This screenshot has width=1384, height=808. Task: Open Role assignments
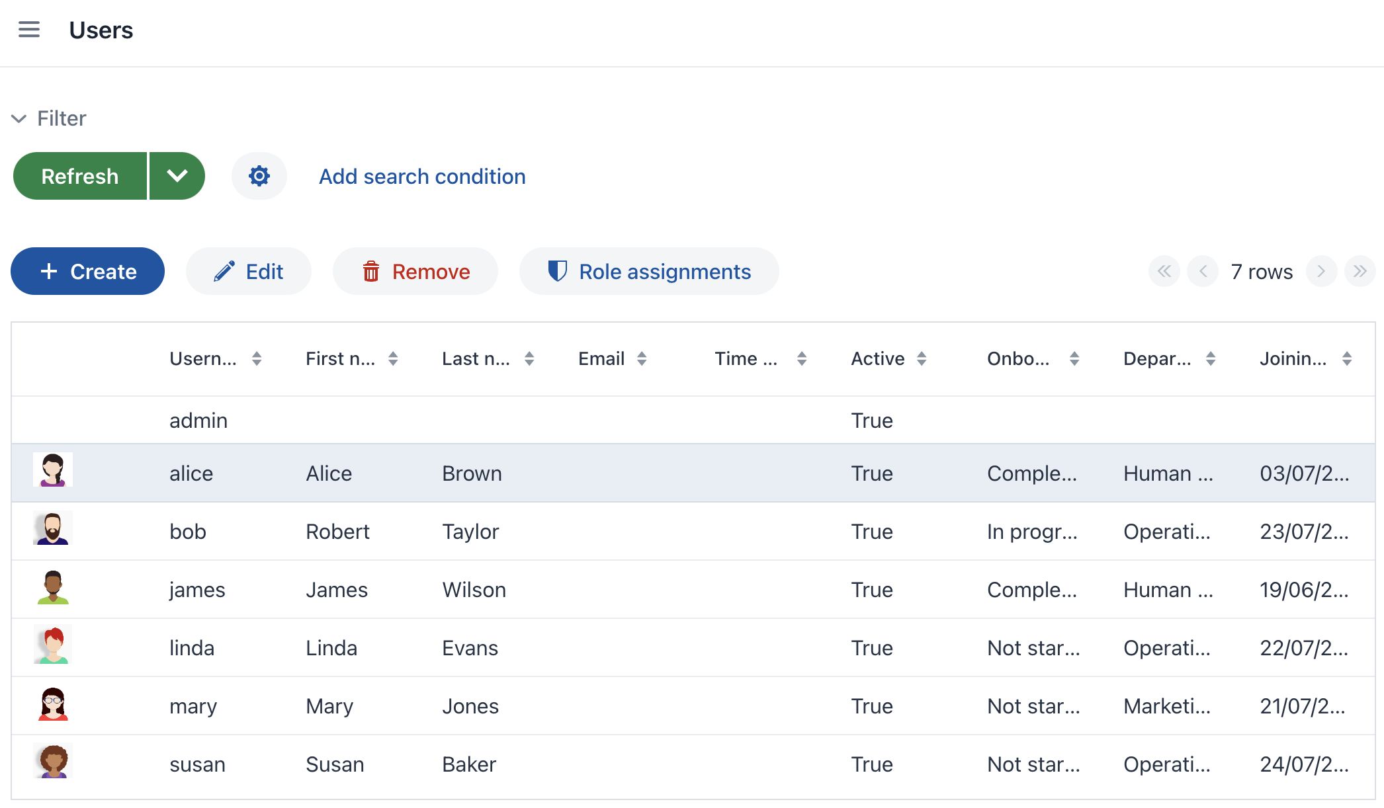pyautogui.click(x=649, y=271)
